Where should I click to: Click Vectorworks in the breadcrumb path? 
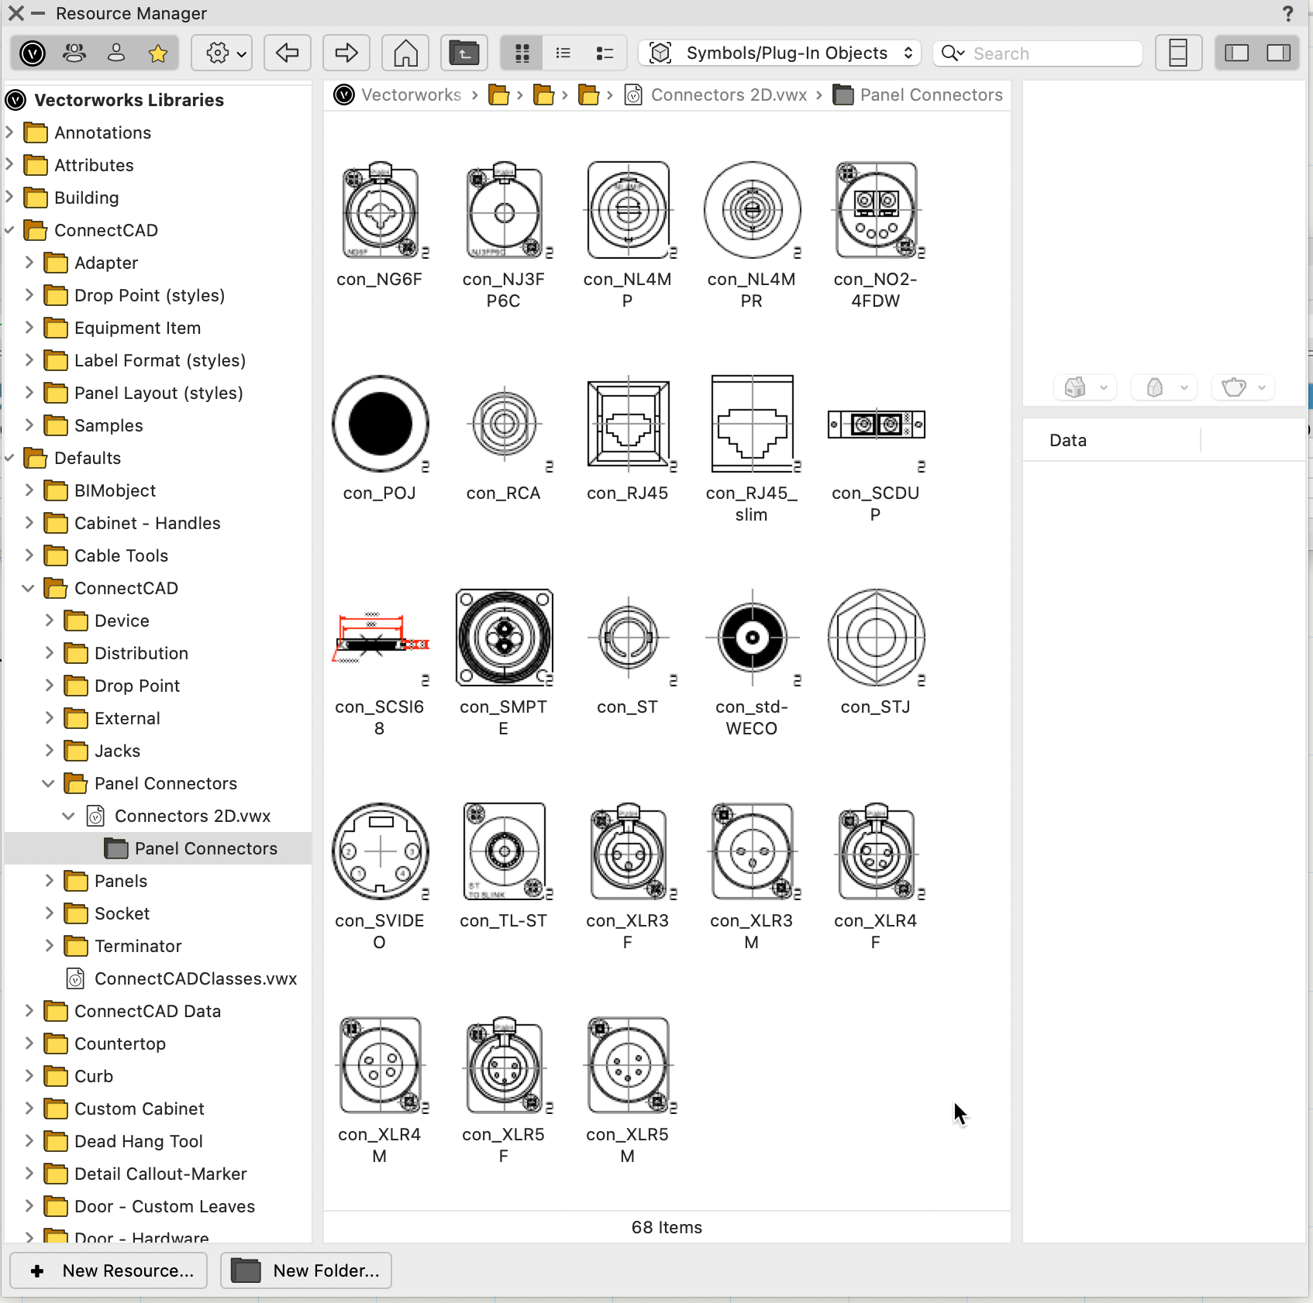pyautogui.click(x=411, y=95)
